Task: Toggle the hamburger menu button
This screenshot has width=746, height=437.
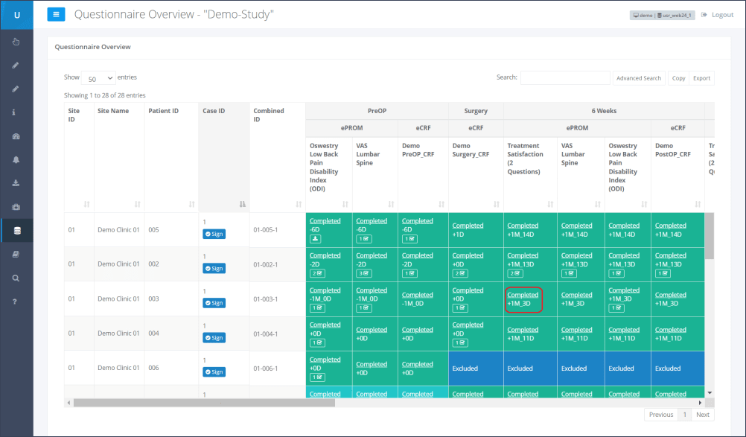Action: pos(57,15)
